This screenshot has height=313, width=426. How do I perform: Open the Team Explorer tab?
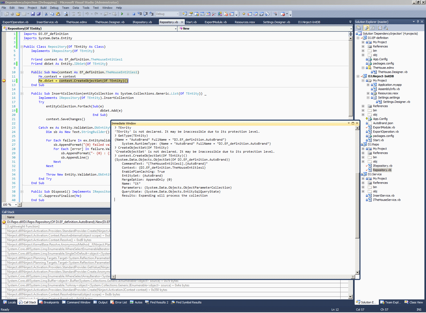391,302
